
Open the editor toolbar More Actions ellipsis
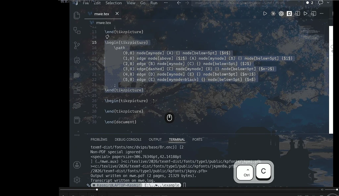[321, 14]
